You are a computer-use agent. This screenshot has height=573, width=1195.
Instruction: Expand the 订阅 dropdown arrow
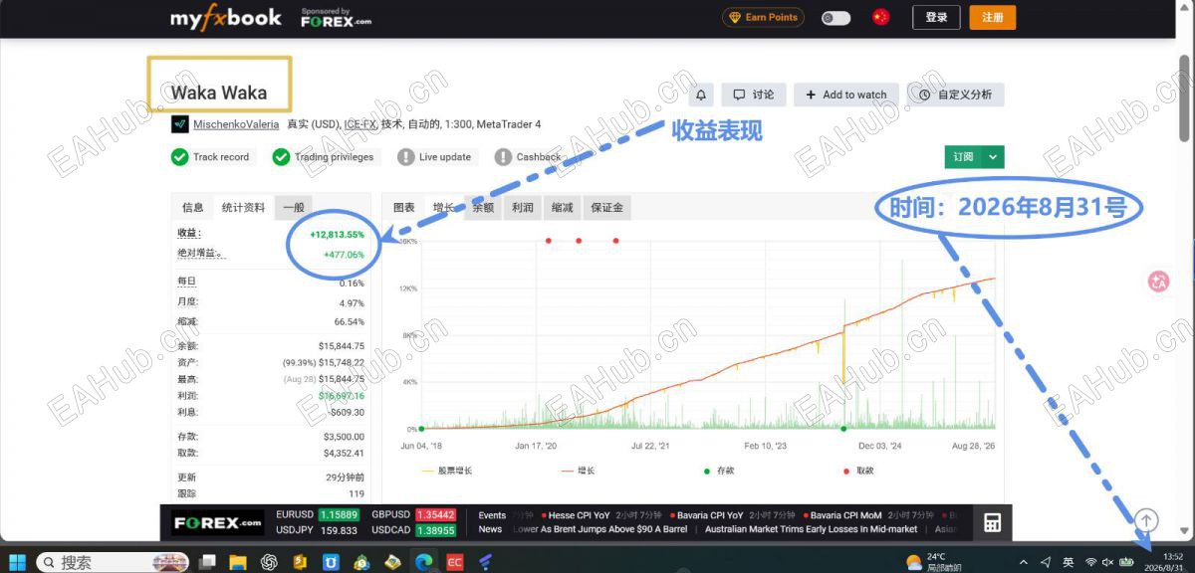point(993,157)
